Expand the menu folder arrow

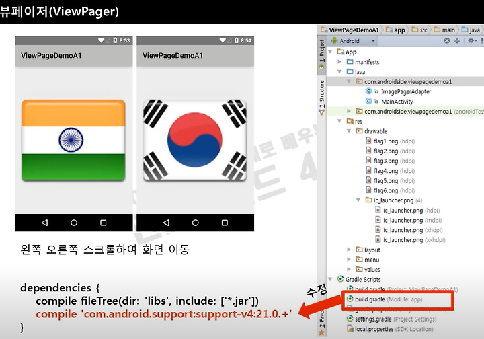(x=349, y=259)
